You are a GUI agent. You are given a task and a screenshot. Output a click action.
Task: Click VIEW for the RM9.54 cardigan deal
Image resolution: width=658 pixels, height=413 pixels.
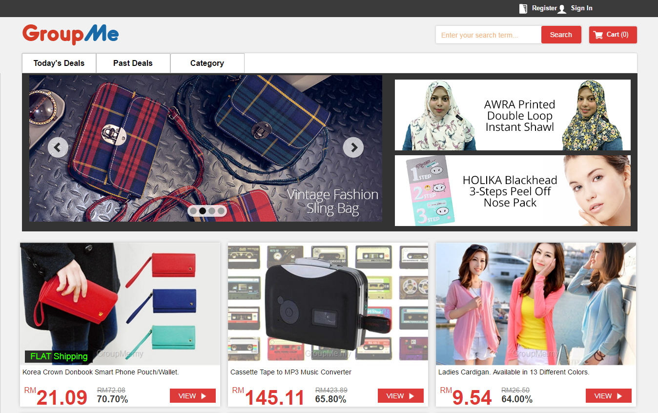pyautogui.click(x=609, y=396)
